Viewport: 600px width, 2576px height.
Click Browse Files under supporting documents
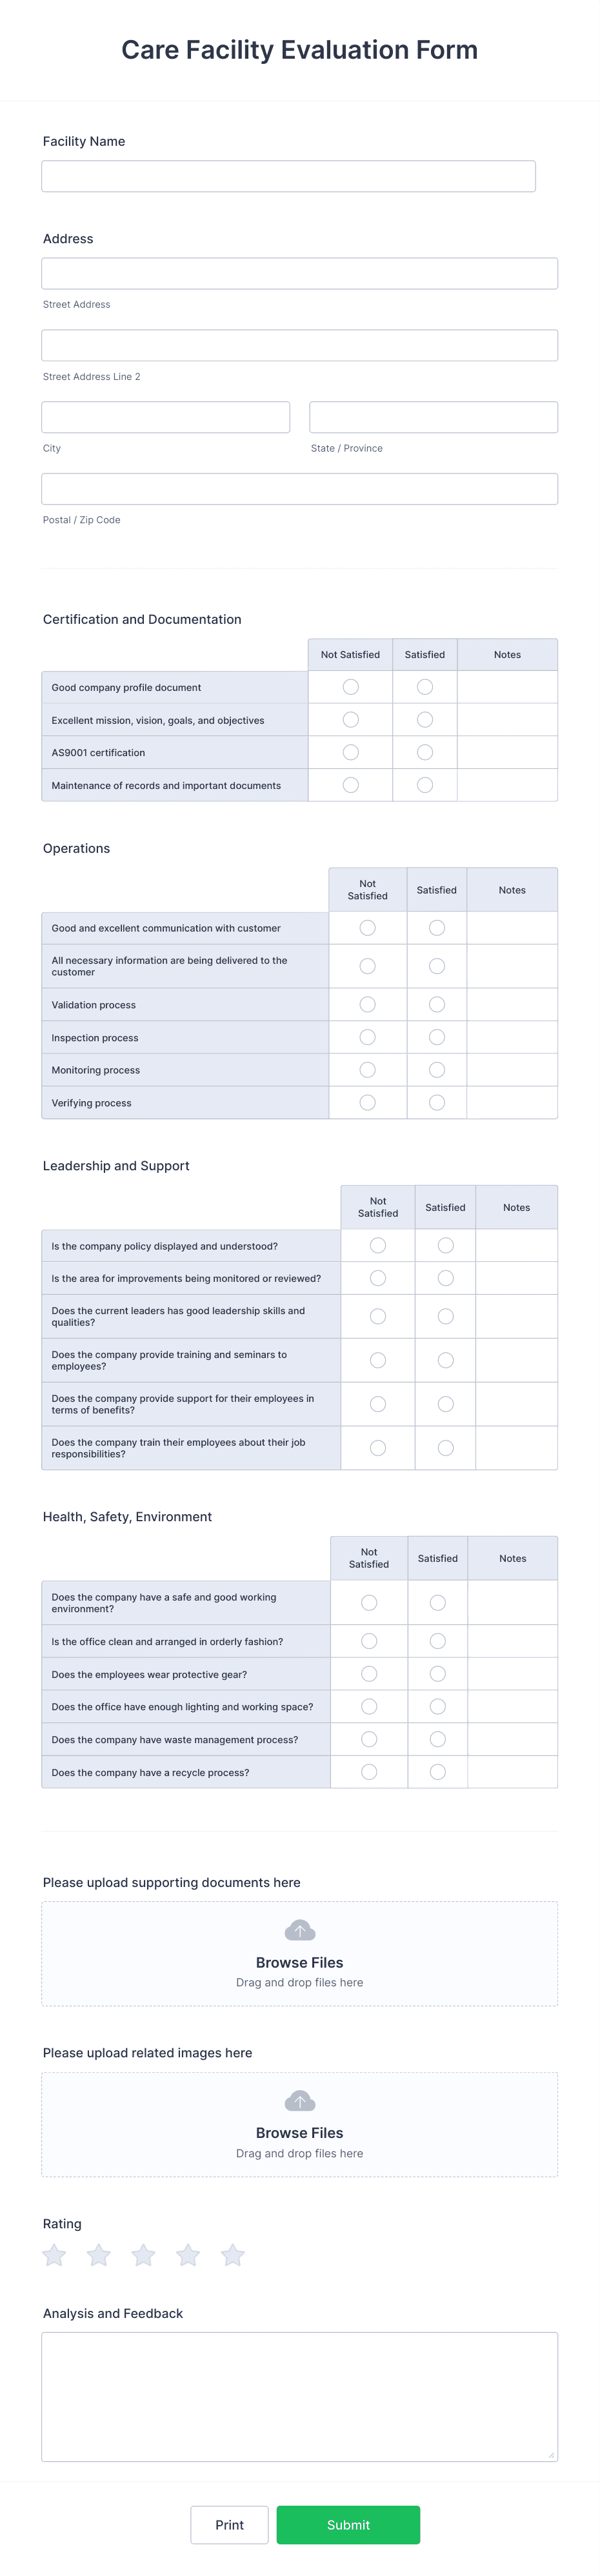[299, 1962]
